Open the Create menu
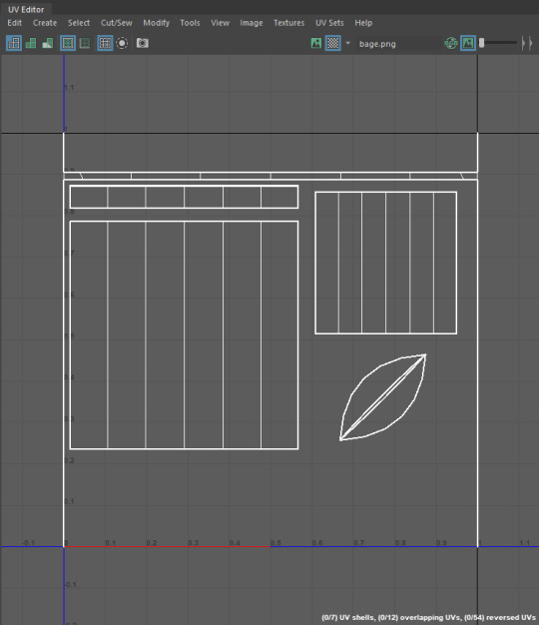539x625 pixels. [45, 23]
